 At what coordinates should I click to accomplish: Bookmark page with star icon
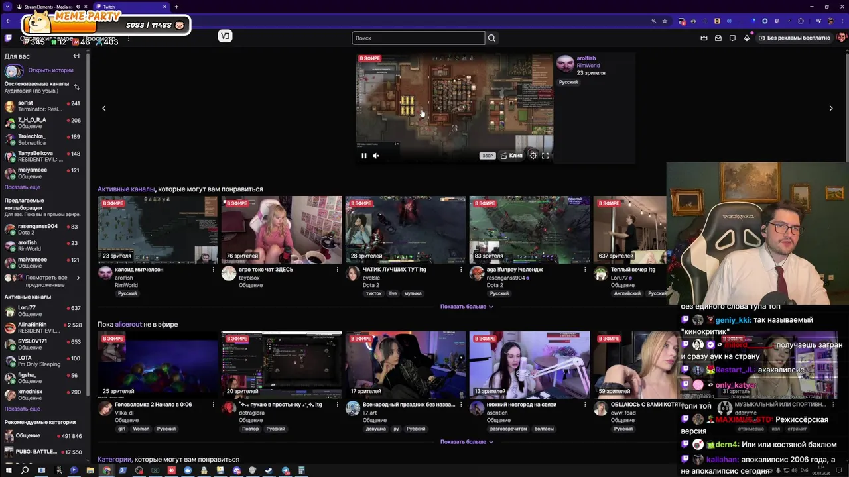click(x=665, y=21)
